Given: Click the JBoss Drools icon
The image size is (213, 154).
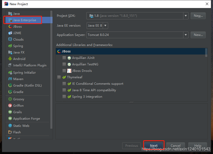Looking at the screenshot, I should [x=69, y=71].
